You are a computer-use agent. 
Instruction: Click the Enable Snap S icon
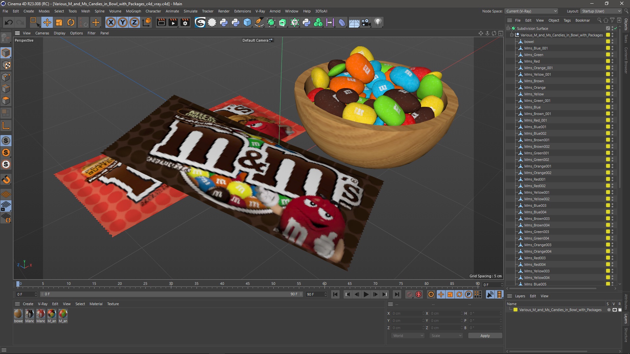pyautogui.click(x=6, y=141)
